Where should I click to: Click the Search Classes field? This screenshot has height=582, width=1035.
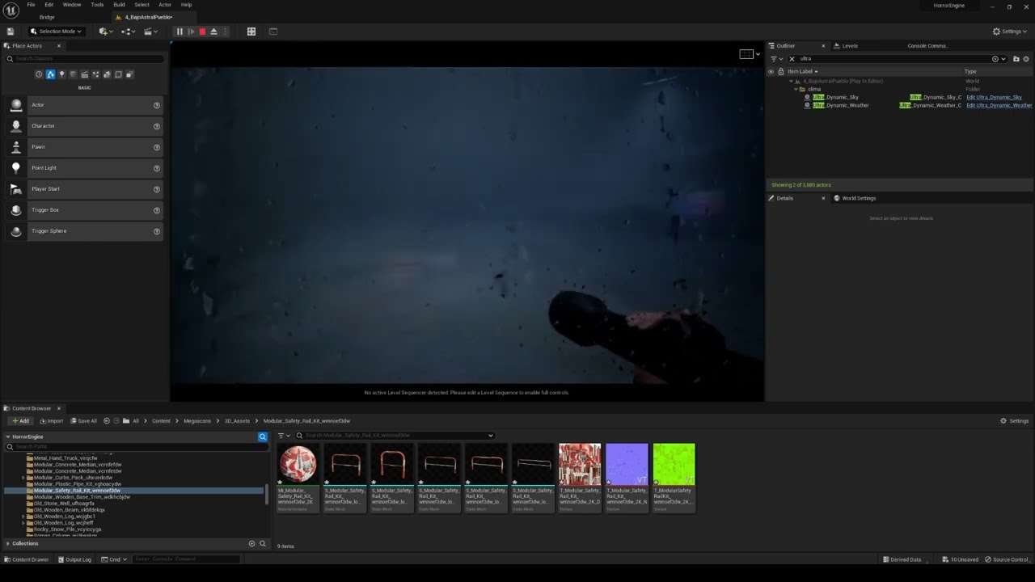pos(85,59)
